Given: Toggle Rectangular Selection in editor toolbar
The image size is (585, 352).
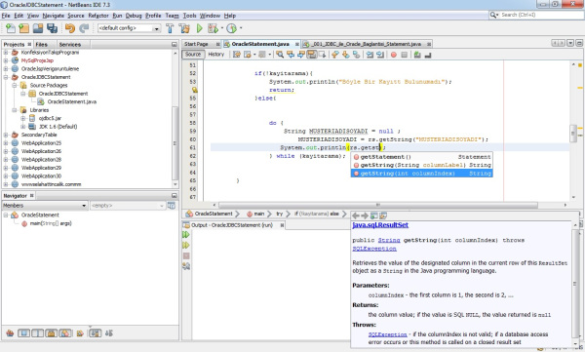Looking at the screenshot, I should coord(322,55).
